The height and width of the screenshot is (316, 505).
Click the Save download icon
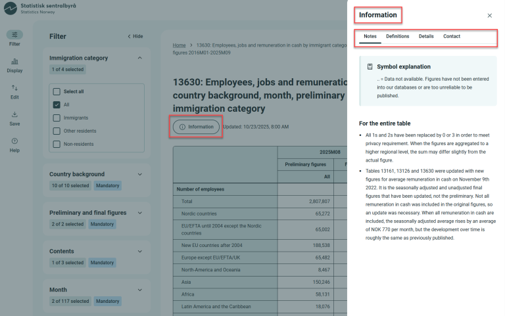(14, 114)
